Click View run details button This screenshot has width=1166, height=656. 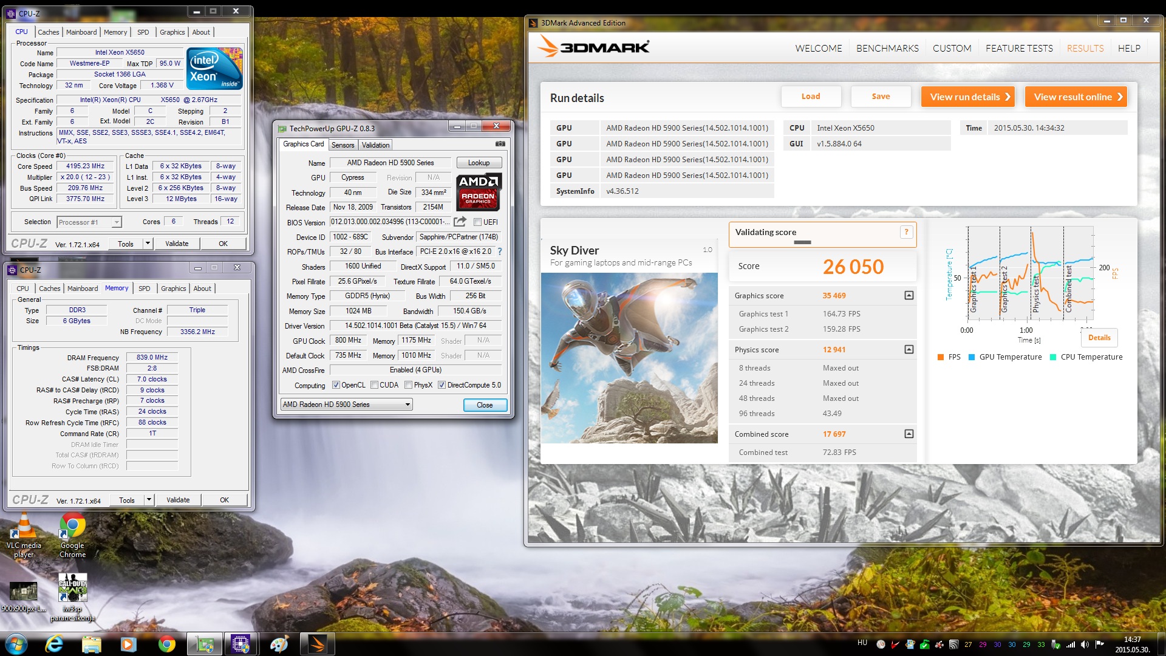(x=968, y=97)
